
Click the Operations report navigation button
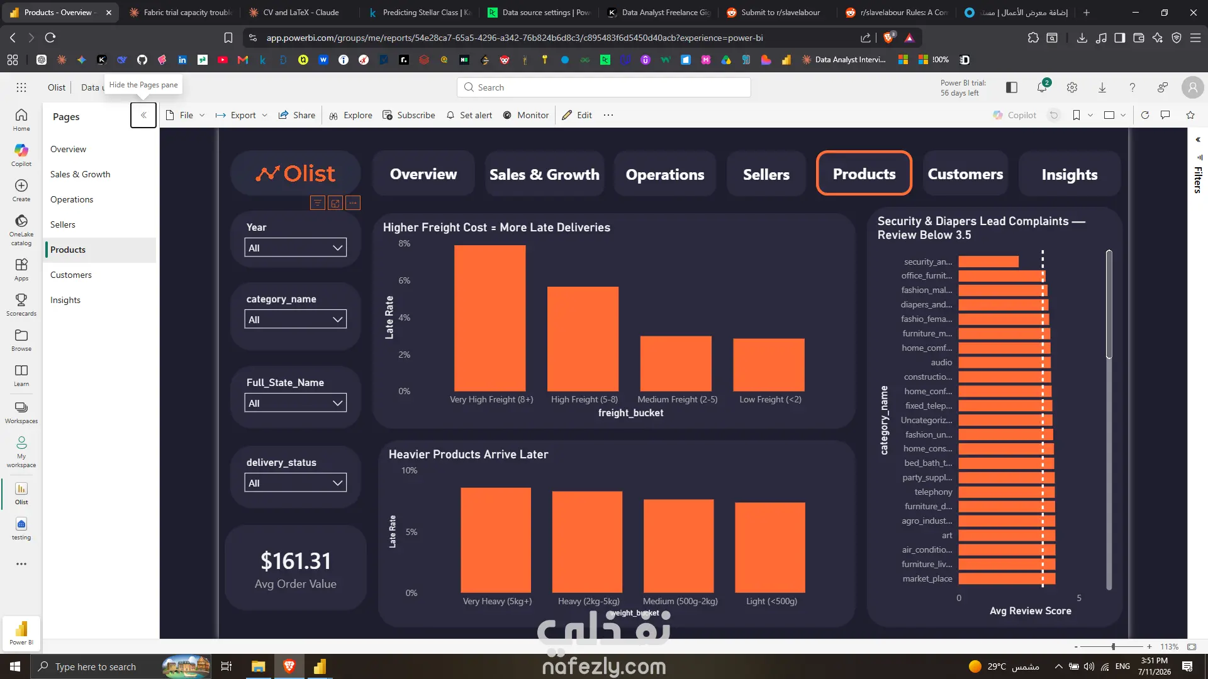[x=665, y=174]
